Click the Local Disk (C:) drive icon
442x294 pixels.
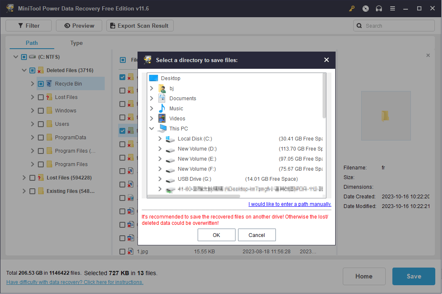pyautogui.click(x=170, y=139)
